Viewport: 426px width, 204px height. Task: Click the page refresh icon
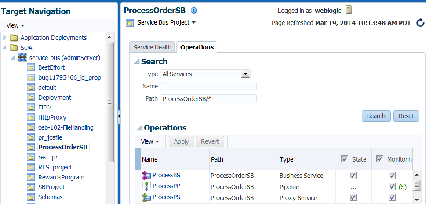(x=420, y=23)
